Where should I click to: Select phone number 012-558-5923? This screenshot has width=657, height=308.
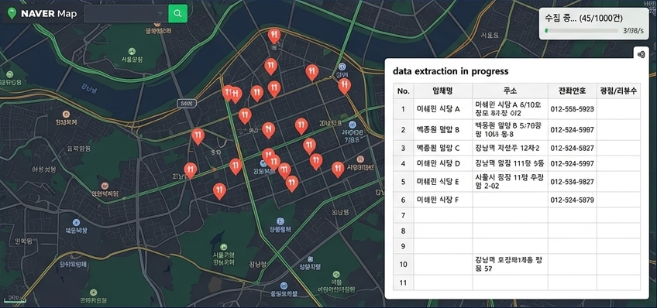coord(572,109)
